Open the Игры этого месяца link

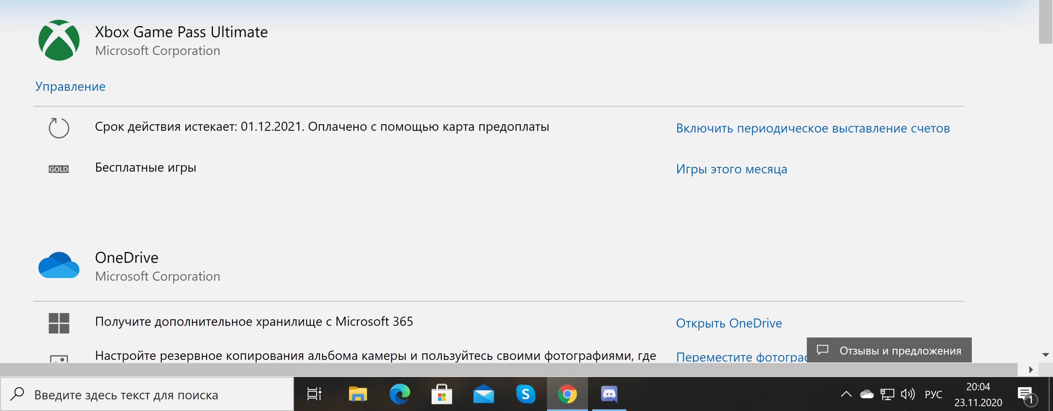(731, 169)
